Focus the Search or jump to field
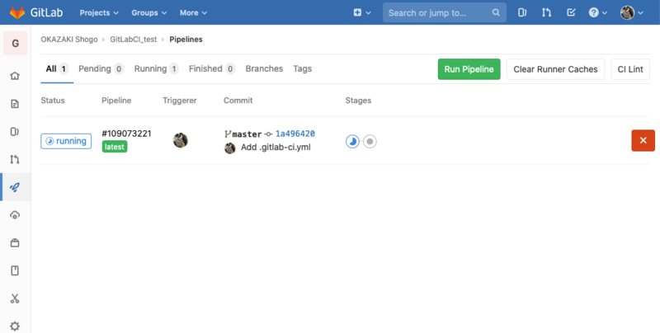660x333 pixels. point(445,12)
